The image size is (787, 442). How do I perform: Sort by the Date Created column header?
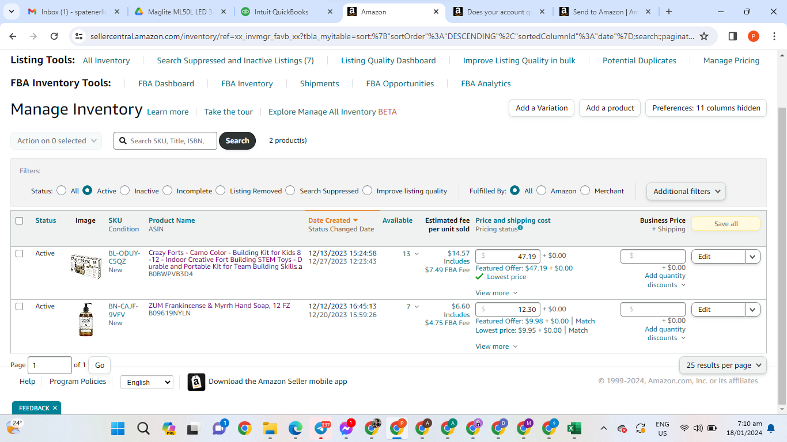coord(333,220)
